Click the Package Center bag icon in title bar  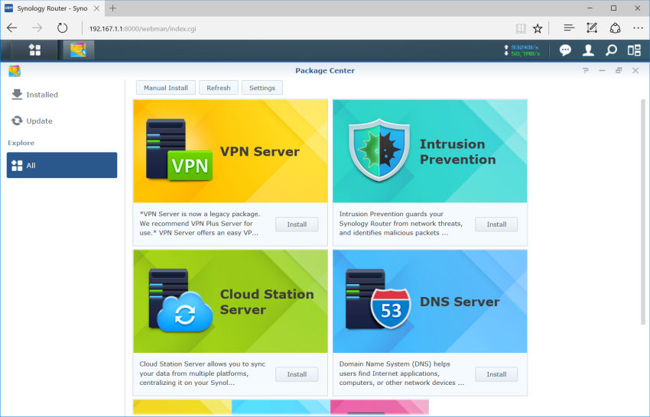(x=15, y=71)
